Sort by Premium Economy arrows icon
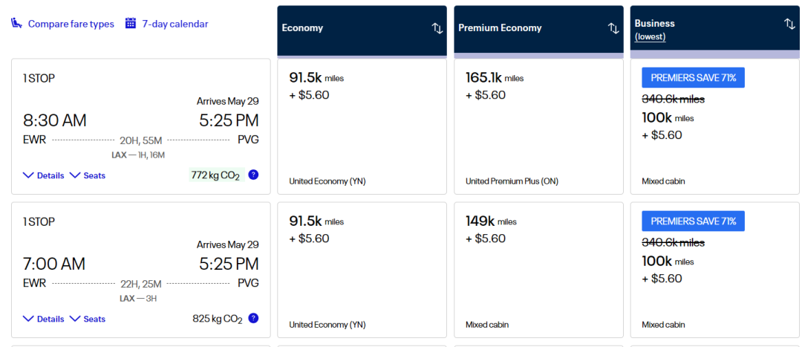This screenshot has width=802, height=347. (613, 28)
